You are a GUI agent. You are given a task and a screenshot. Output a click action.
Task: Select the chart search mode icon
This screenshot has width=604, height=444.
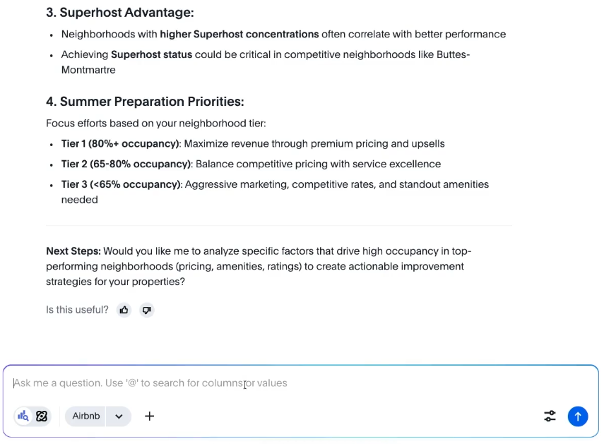tap(23, 416)
